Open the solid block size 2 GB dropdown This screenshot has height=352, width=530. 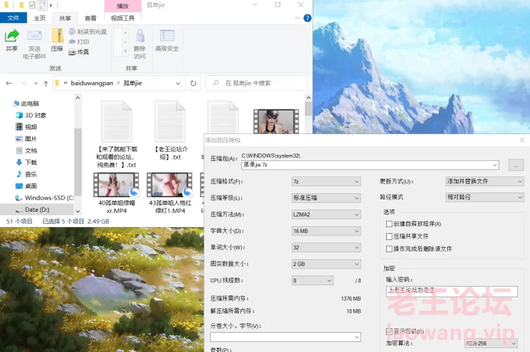pyautogui.click(x=326, y=264)
